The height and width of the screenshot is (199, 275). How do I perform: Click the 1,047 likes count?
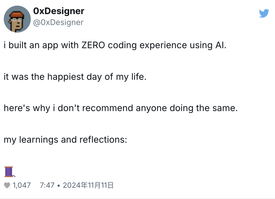click(x=22, y=185)
